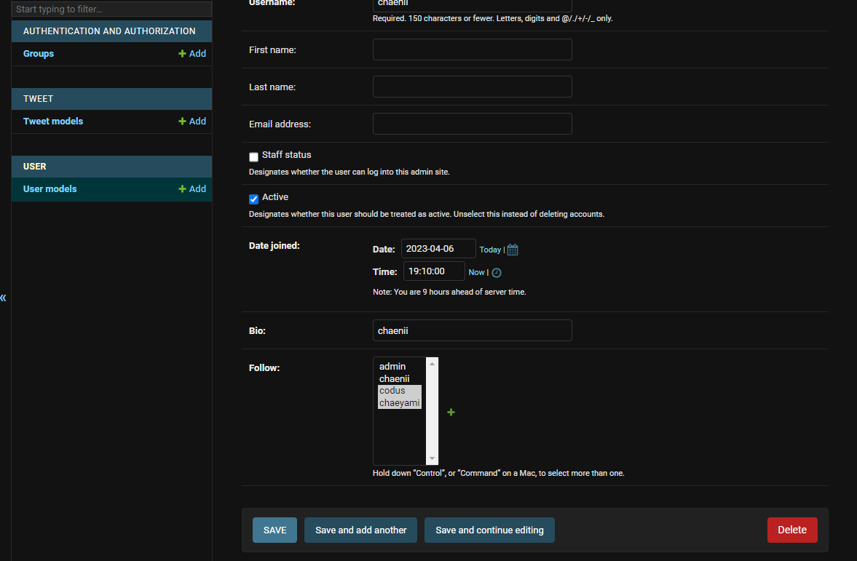This screenshot has width=857, height=561.
Task: Uncheck the Active checkbox
Action: click(253, 199)
